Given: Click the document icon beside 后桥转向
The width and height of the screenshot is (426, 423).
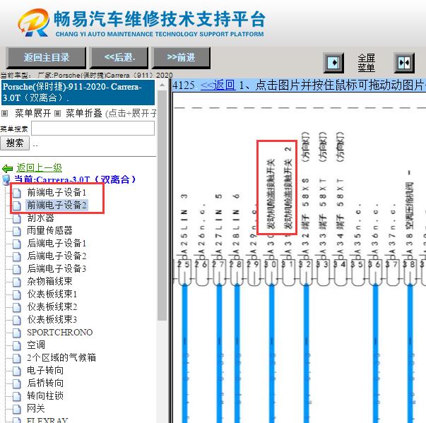Looking at the screenshot, I should [x=17, y=384].
